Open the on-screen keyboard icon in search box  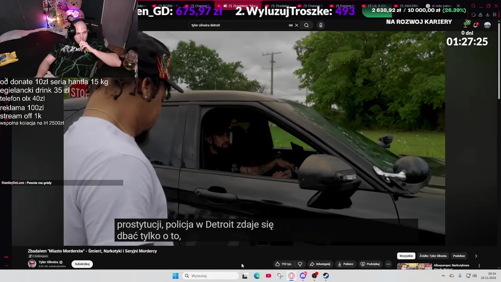click(x=290, y=25)
